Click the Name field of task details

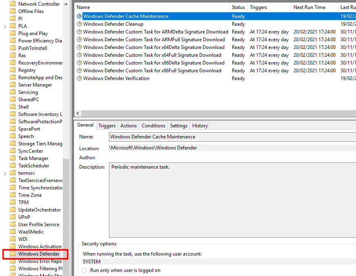coord(232,137)
